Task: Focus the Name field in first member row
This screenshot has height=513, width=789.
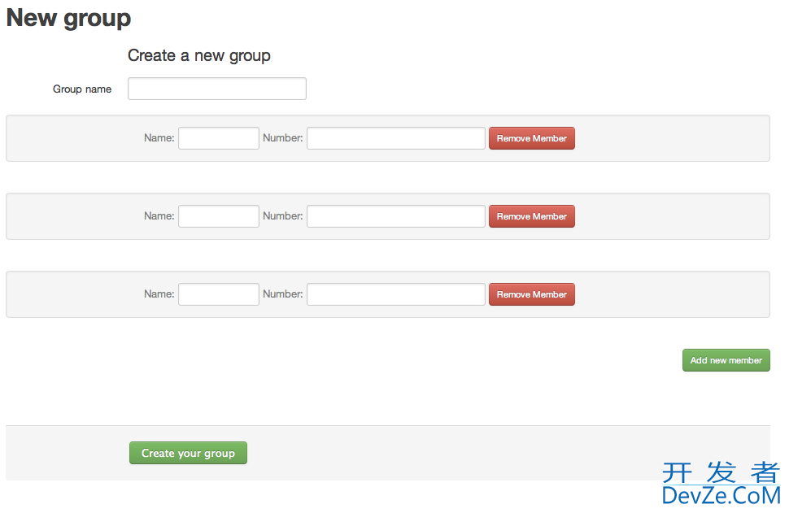Action: [218, 138]
